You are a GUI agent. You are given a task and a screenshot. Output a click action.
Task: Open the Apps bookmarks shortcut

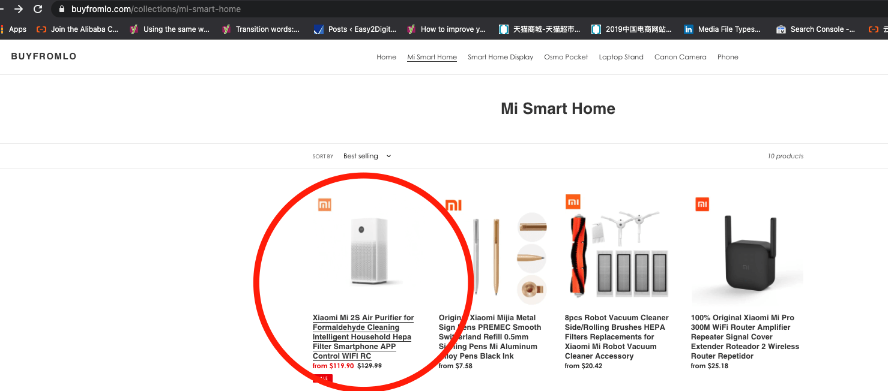(13, 29)
